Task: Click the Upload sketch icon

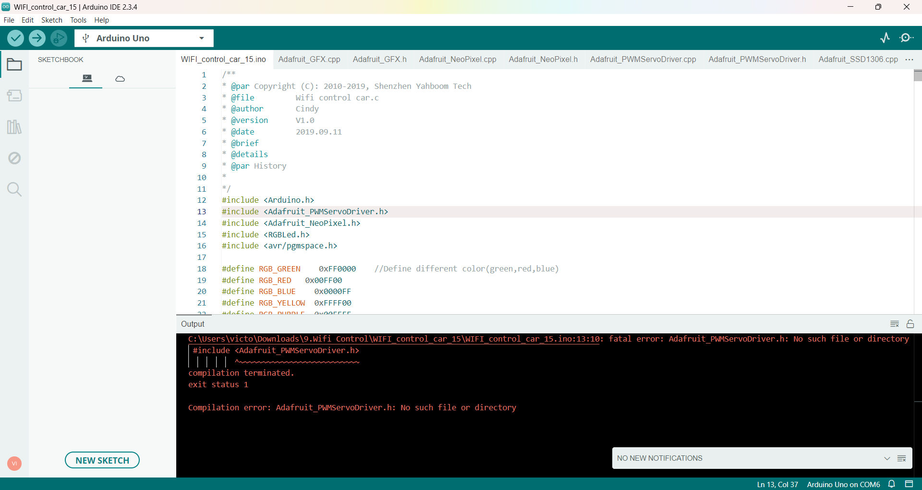Action: (x=37, y=38)
